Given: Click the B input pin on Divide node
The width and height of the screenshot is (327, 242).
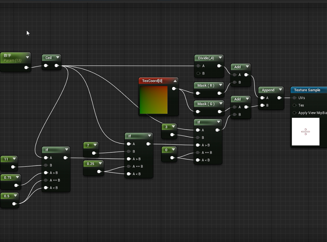Looking at the screenshot, I should coord(198,73).
